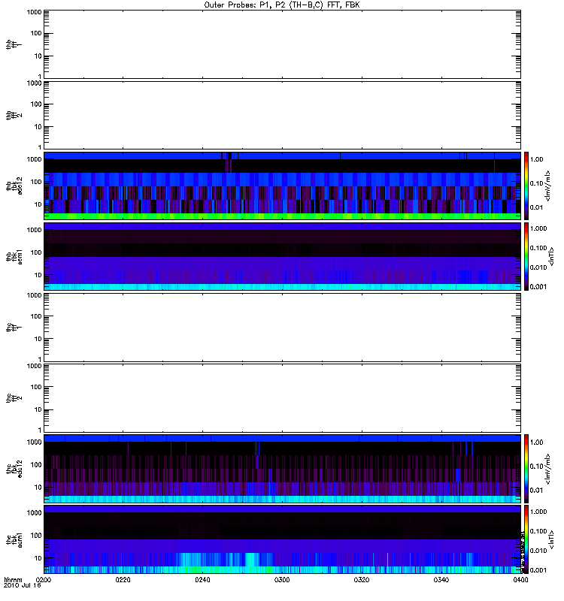
Task: Click the <|nT|> unit label beside thc scm1 color bar
Action: point(551,539)
